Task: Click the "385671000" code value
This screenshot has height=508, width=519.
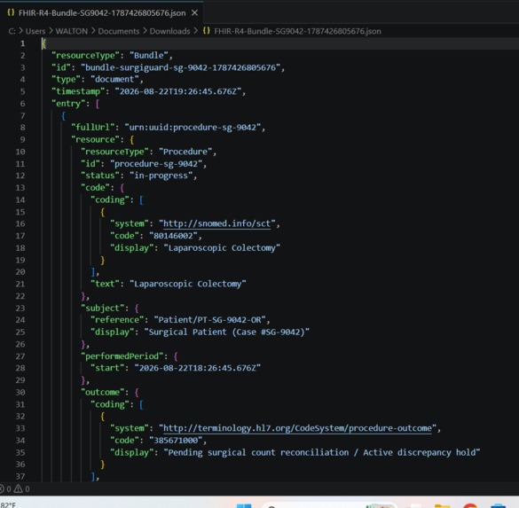Action: [x=176, y=441]
